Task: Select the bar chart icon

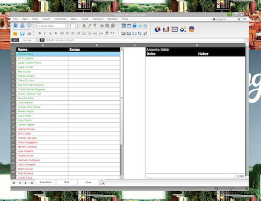Action: 166,29
